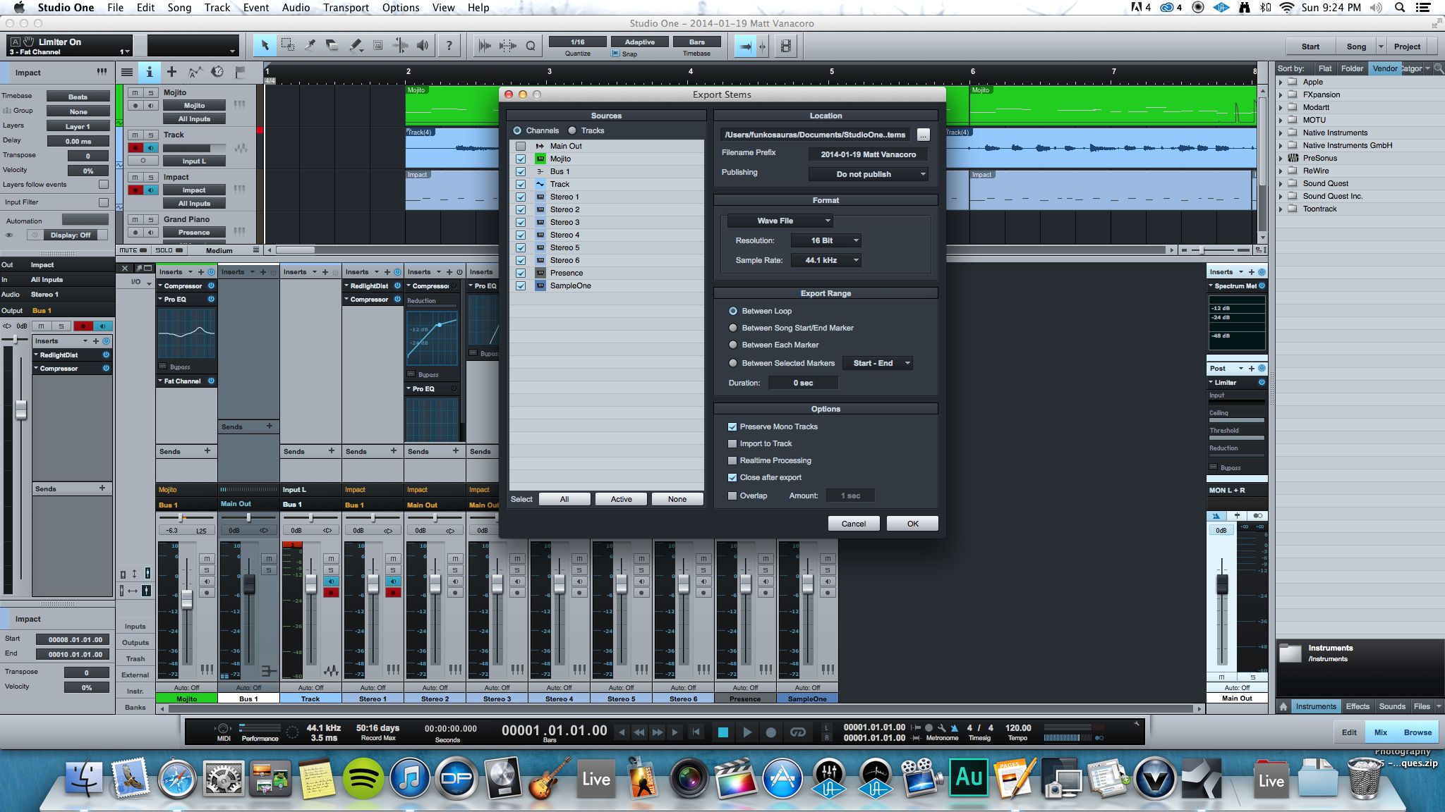Click the Filename Prefix input field
Image resolution: width=1445 pixels, height=812 pixels.
click(868, 154)
